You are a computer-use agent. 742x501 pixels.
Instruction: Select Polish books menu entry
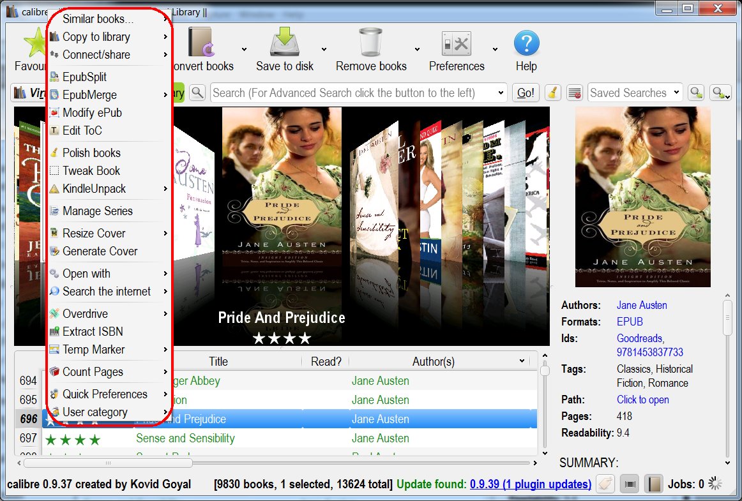coord(109,153)
